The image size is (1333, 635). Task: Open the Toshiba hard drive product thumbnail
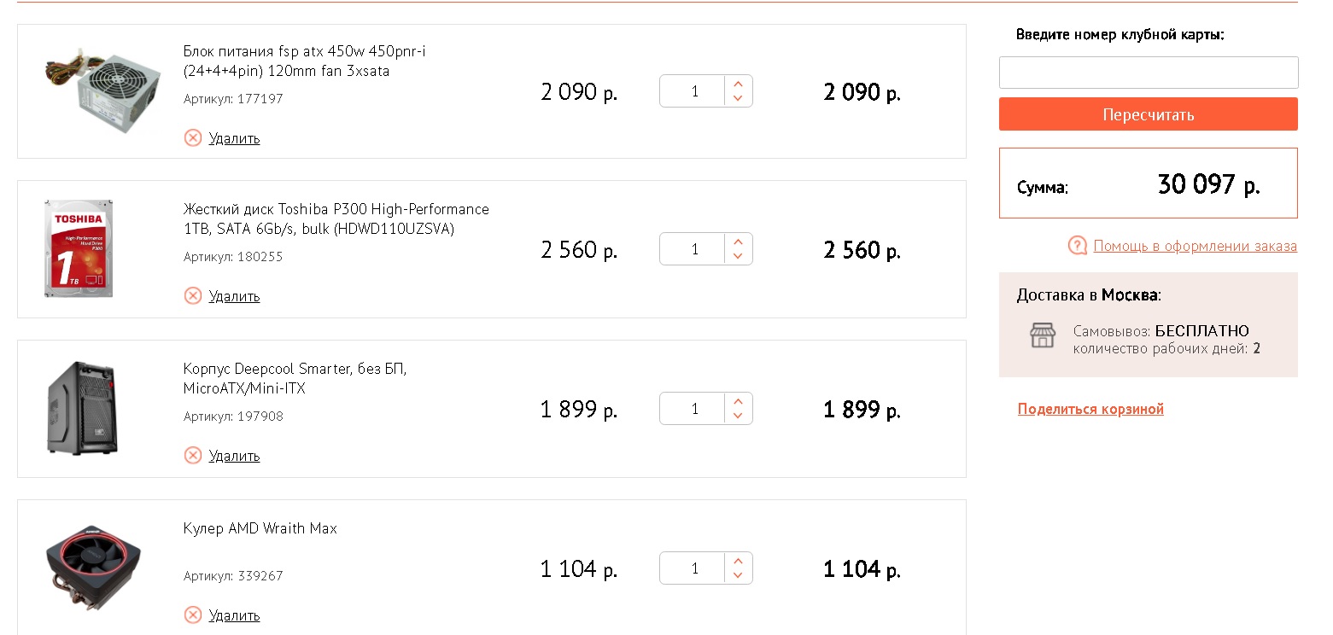point(79,248)
